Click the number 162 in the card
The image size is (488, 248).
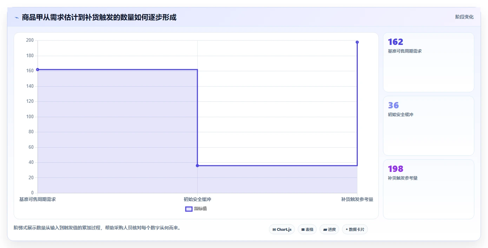[395, 42]
